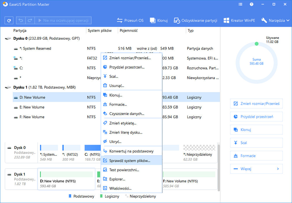Select the C: partition row
This screenshot has width=292, height=203.
pyautogui.click(x=116, y=68)
